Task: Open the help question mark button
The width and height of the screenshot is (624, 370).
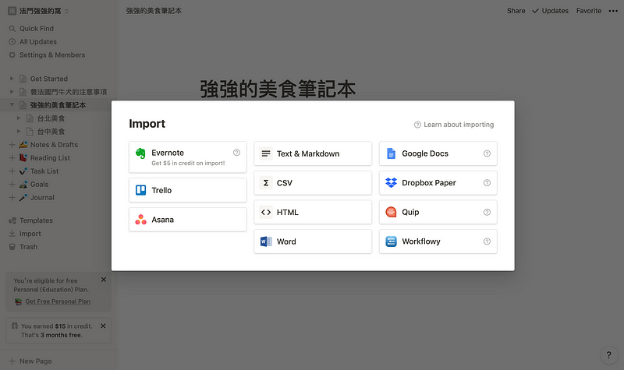Action: [x=608, y=355]
